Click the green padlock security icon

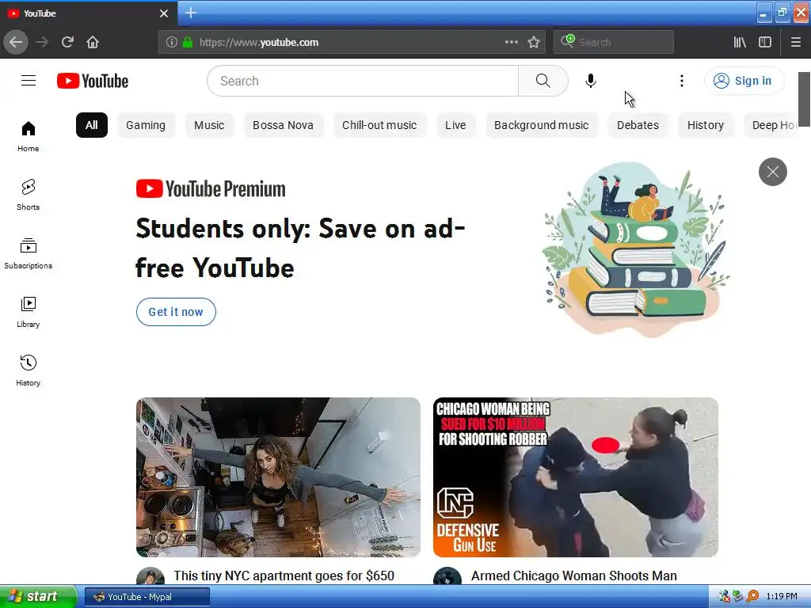tap(188, 42)
